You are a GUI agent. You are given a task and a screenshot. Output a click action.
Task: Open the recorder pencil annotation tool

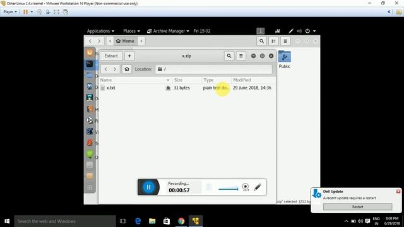258,187
